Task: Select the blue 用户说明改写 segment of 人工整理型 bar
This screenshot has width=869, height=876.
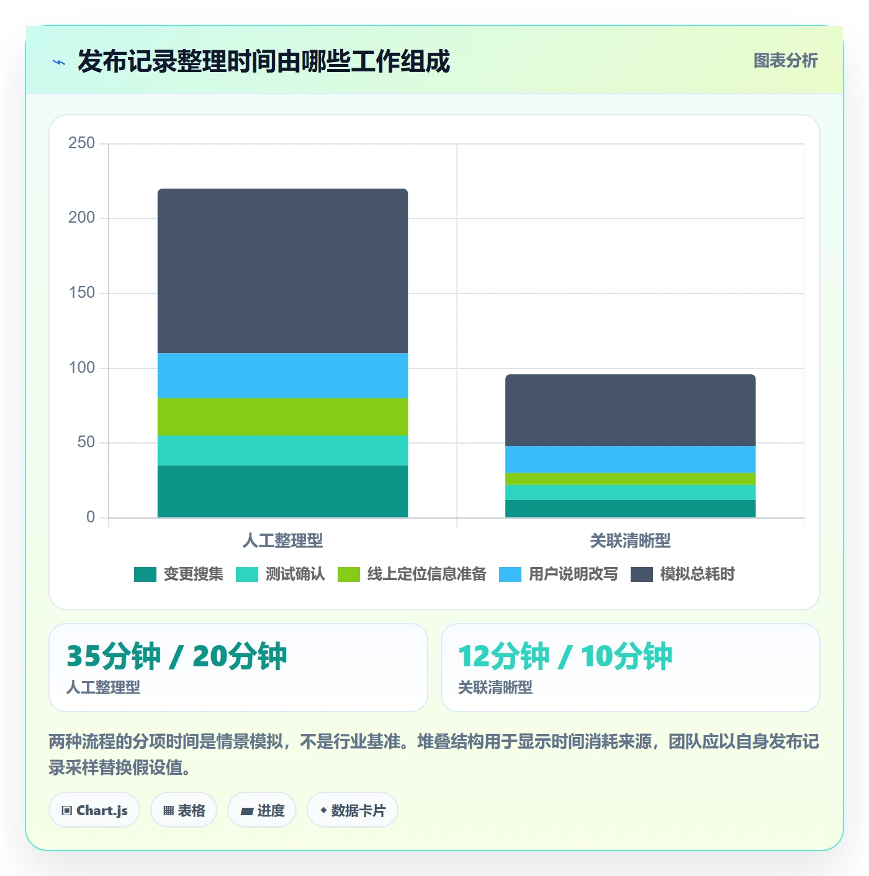Action: point(282,376)
